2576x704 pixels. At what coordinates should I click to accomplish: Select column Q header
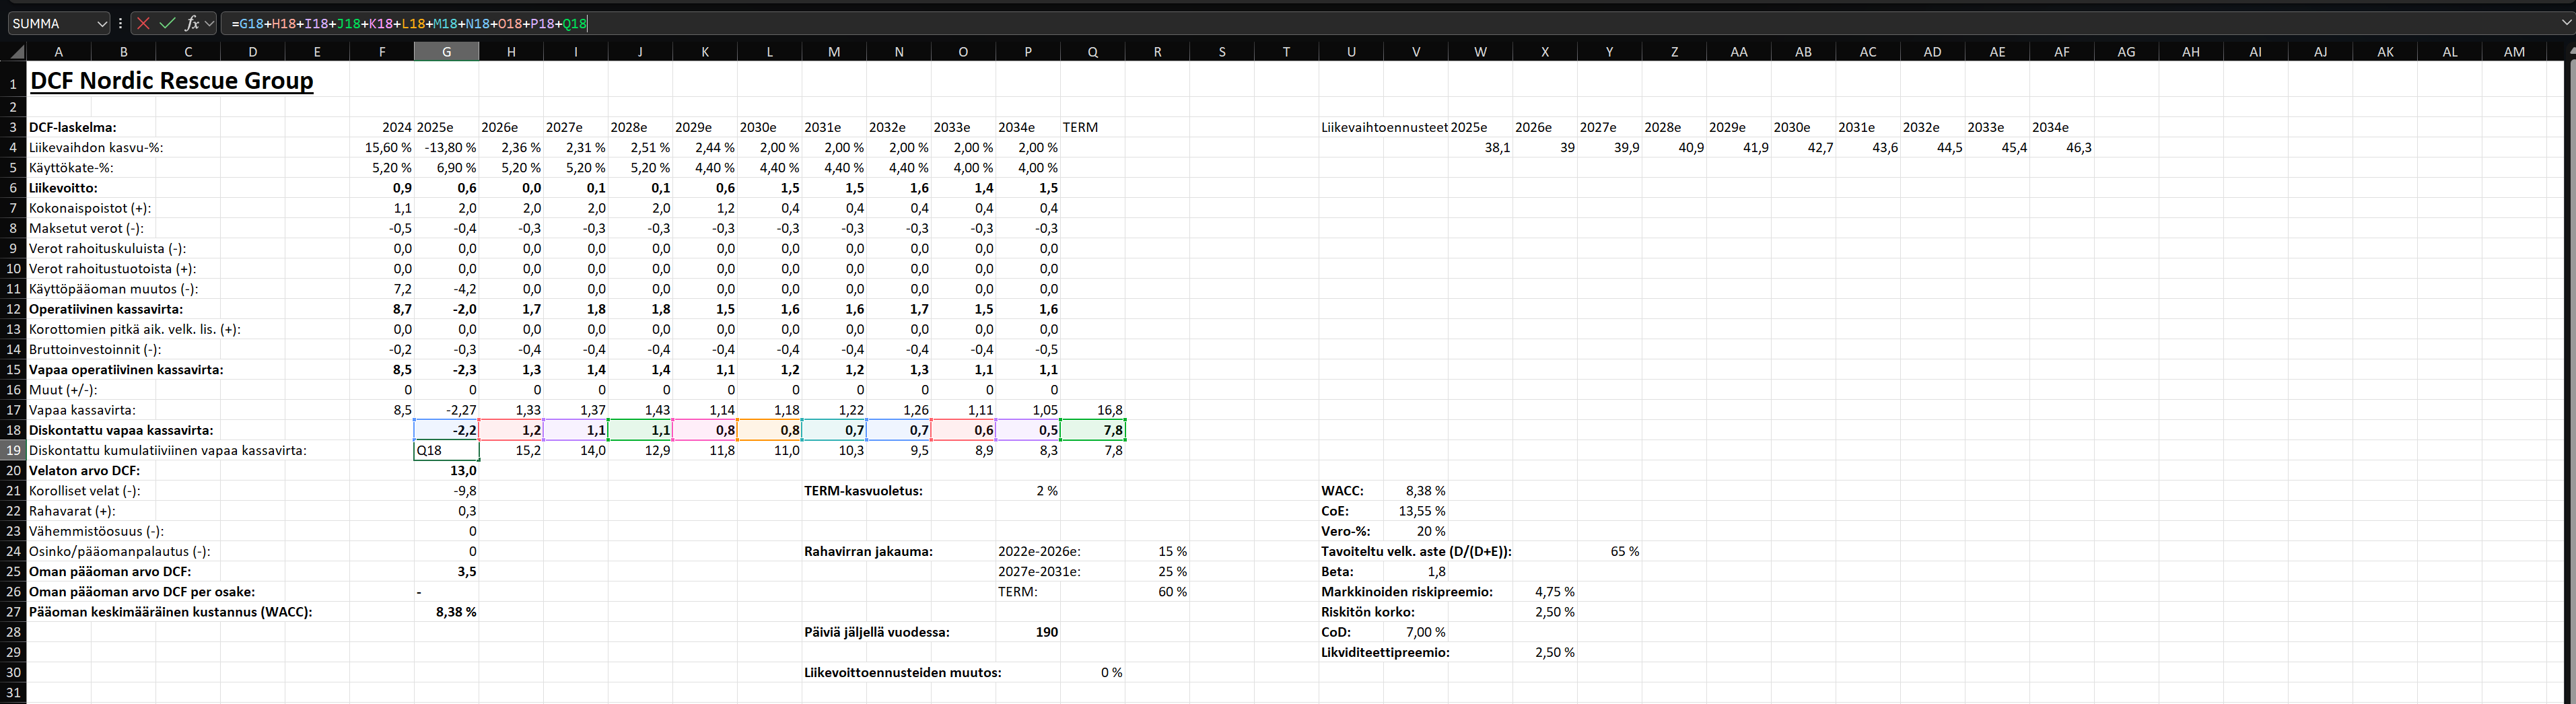1092,52
